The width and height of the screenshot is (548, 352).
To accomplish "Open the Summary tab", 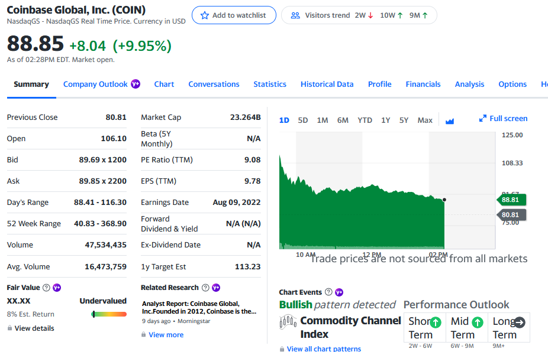I will [31, 84].
